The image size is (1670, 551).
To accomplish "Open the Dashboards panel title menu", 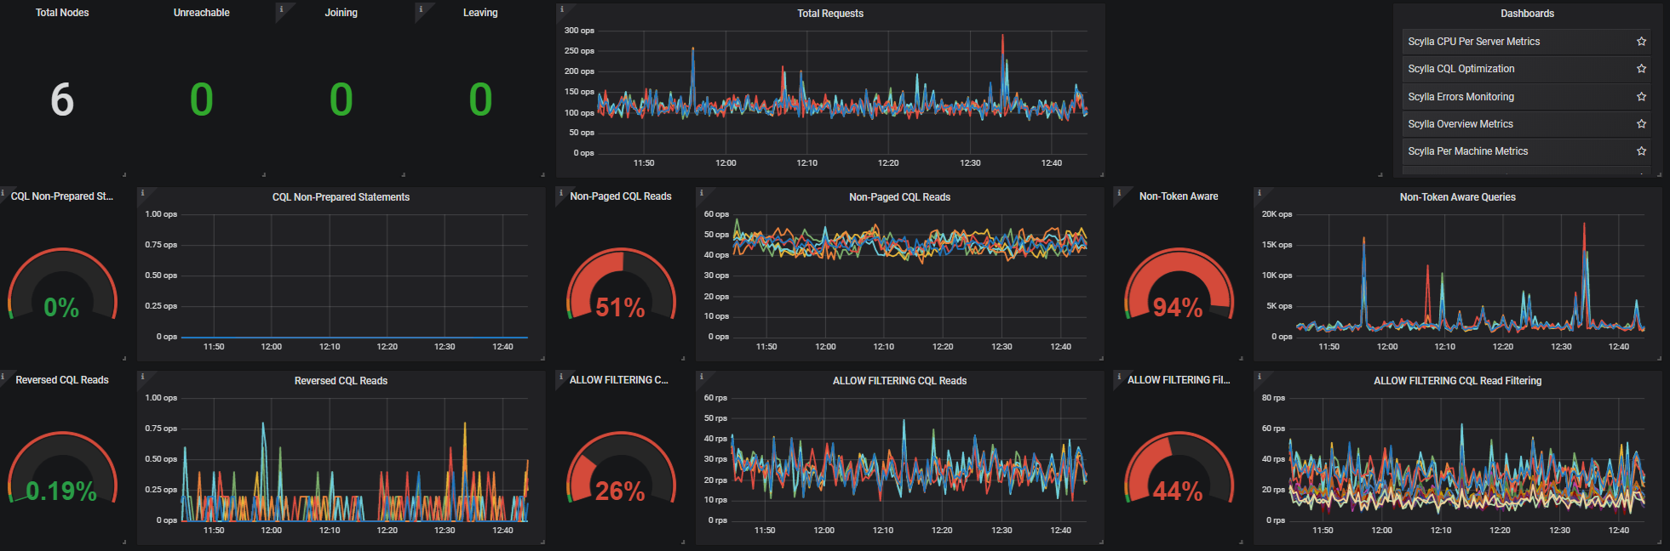I will point(1527,14).
